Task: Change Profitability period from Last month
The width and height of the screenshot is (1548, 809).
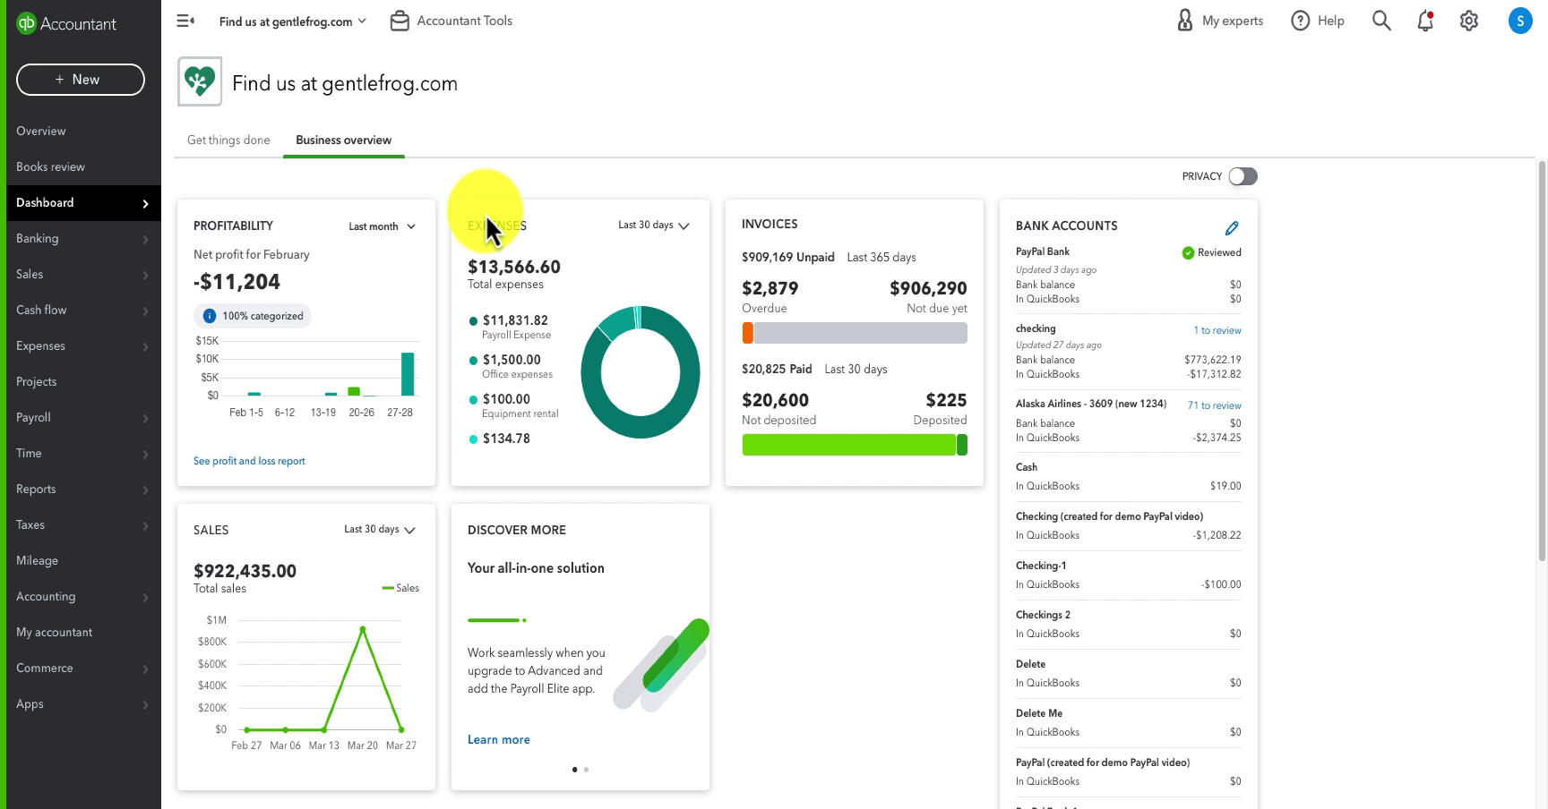Action: [382, 226]
